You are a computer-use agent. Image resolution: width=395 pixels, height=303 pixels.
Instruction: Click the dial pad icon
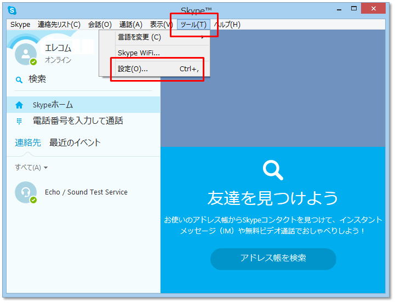(19, 121)
